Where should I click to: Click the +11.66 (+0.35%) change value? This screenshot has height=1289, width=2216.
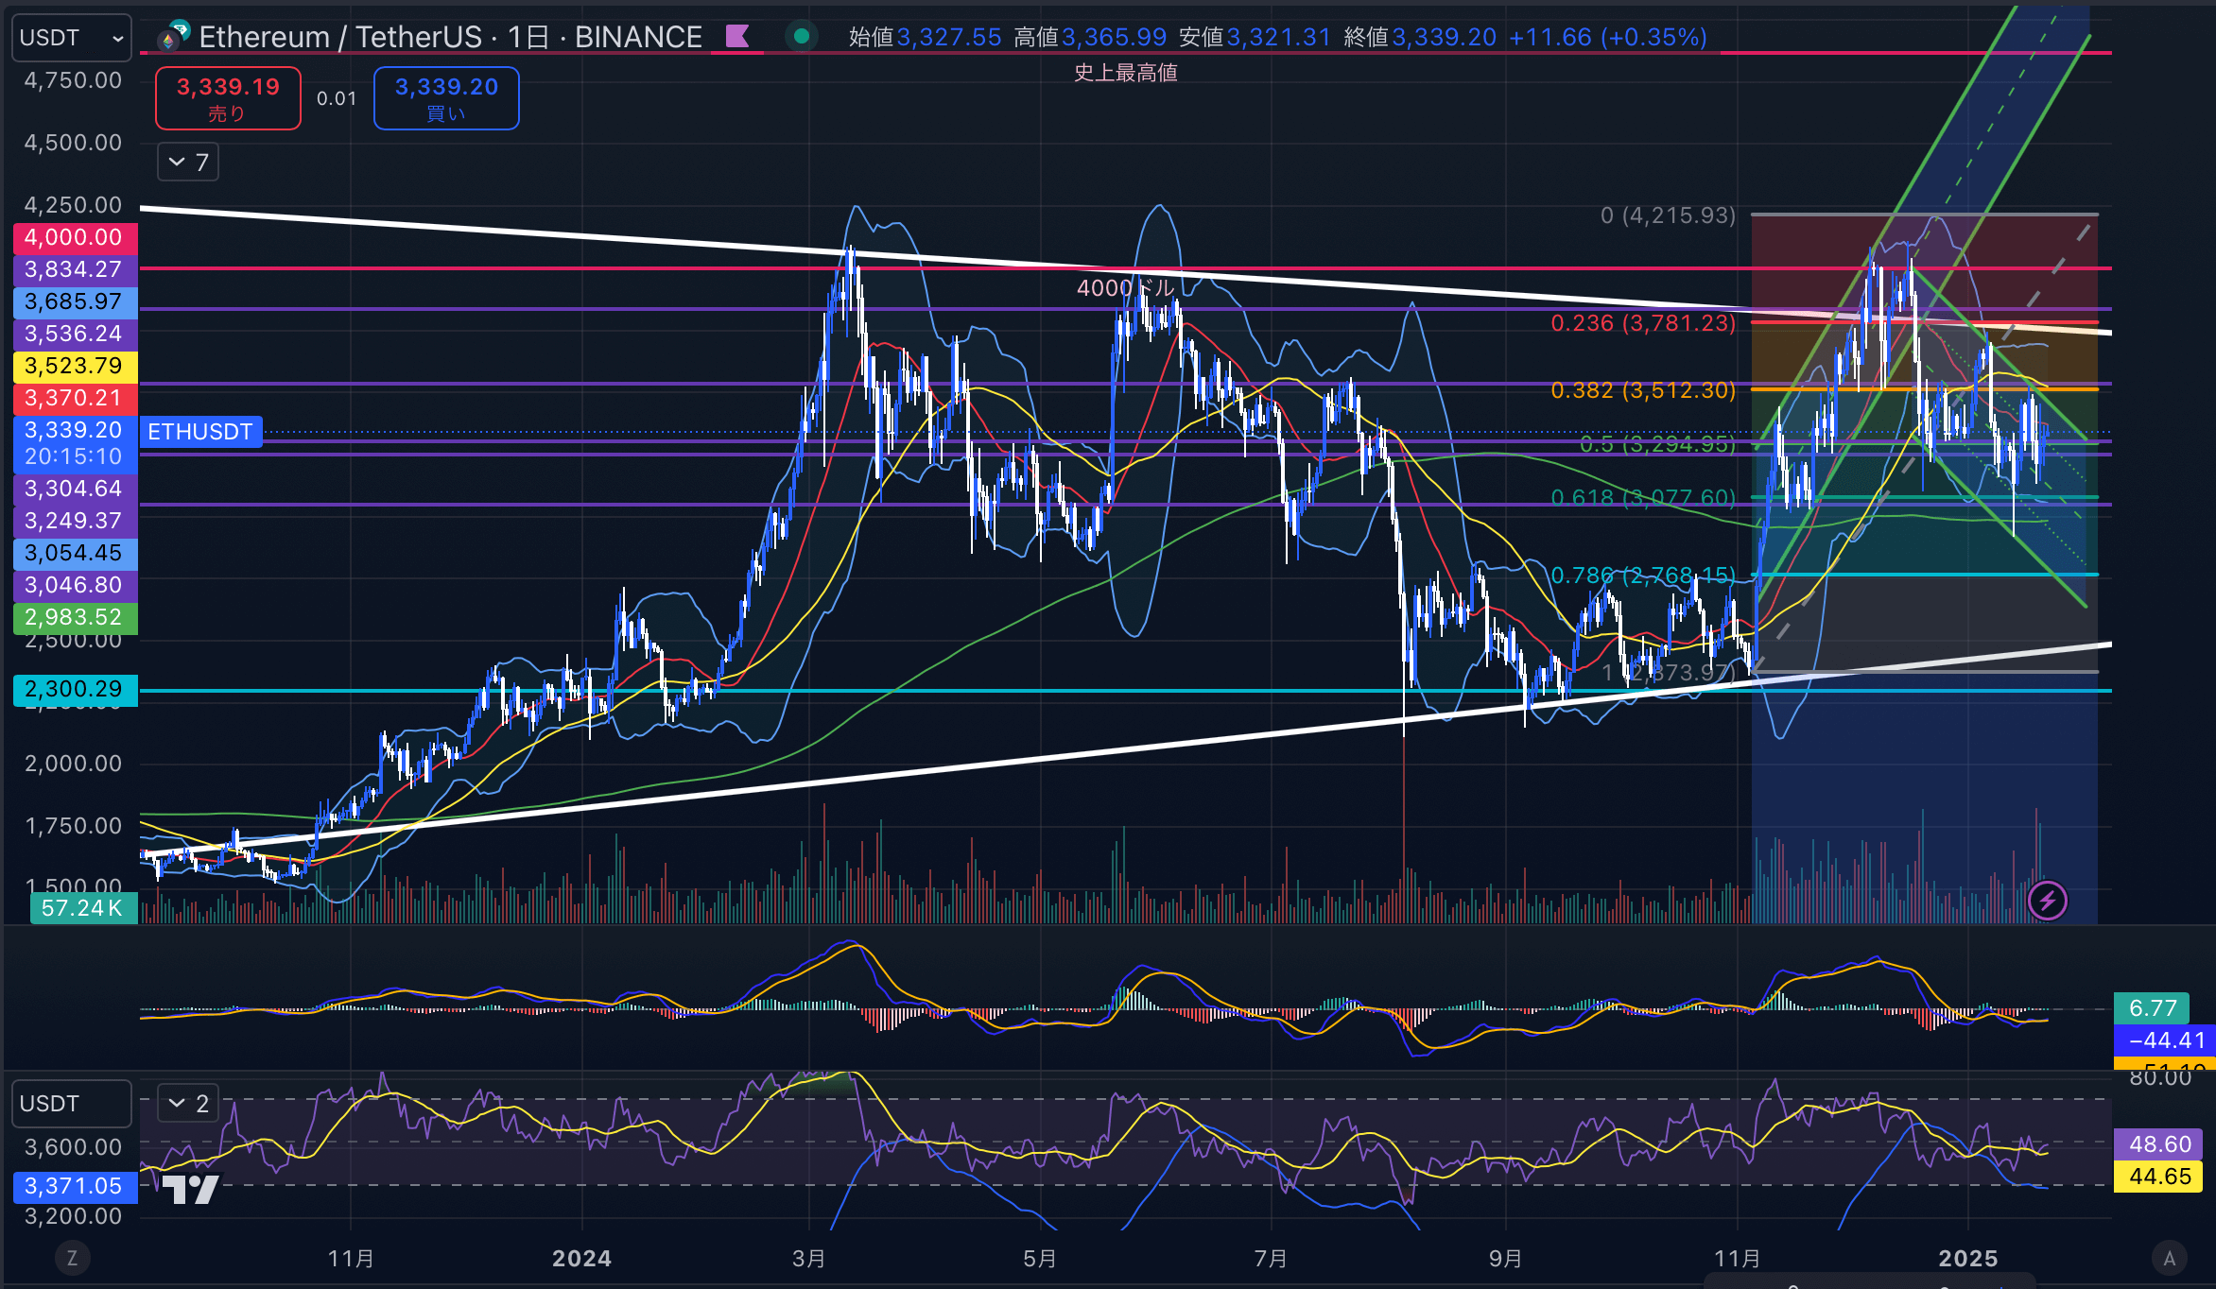click(x=1608, y=37)
